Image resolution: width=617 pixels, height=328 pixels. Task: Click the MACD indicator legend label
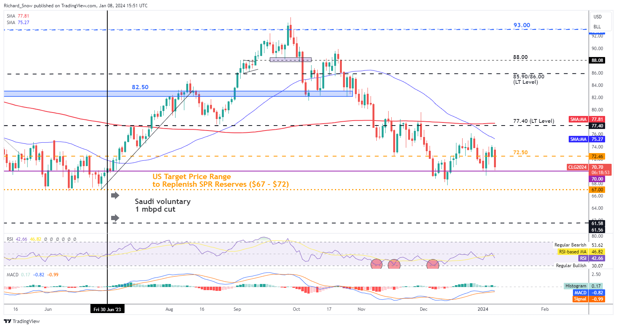[x=13, y=275]
